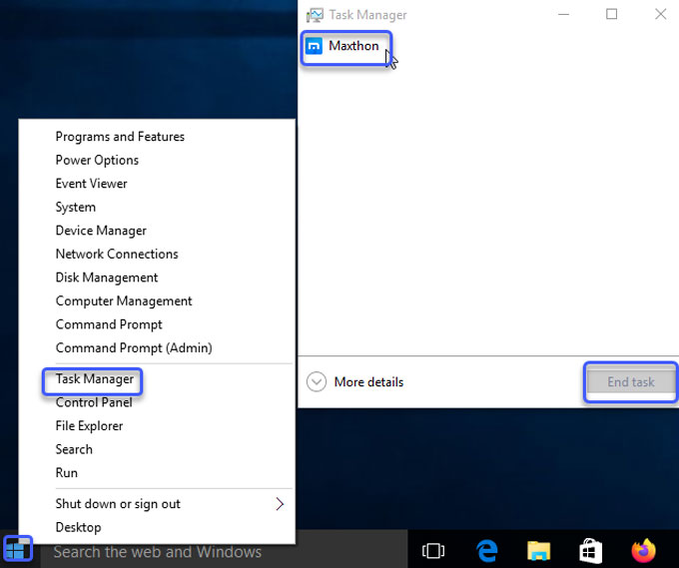Select the Maxthon app icon in Task Manager
Viewport: 679px width, 568px height.
pyautogui.click(x=314, y=46)
